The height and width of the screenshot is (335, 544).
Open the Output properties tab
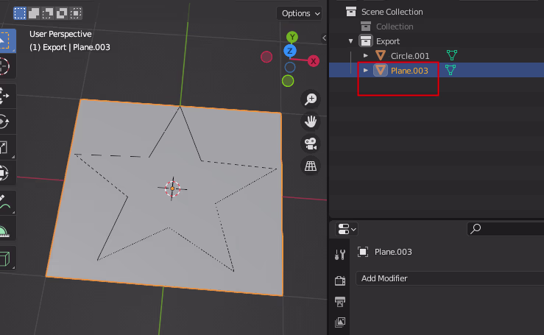click(340, 301)
